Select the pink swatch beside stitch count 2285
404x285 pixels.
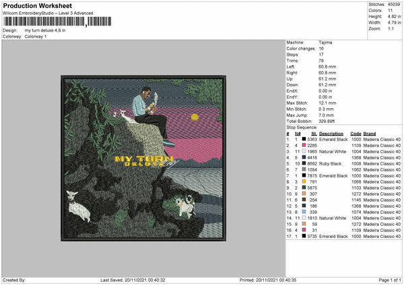pos(304,145)
